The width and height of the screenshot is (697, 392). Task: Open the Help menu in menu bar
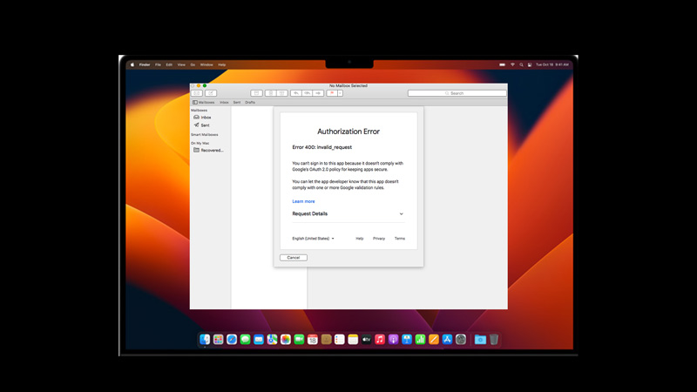(x=222, y=64)
